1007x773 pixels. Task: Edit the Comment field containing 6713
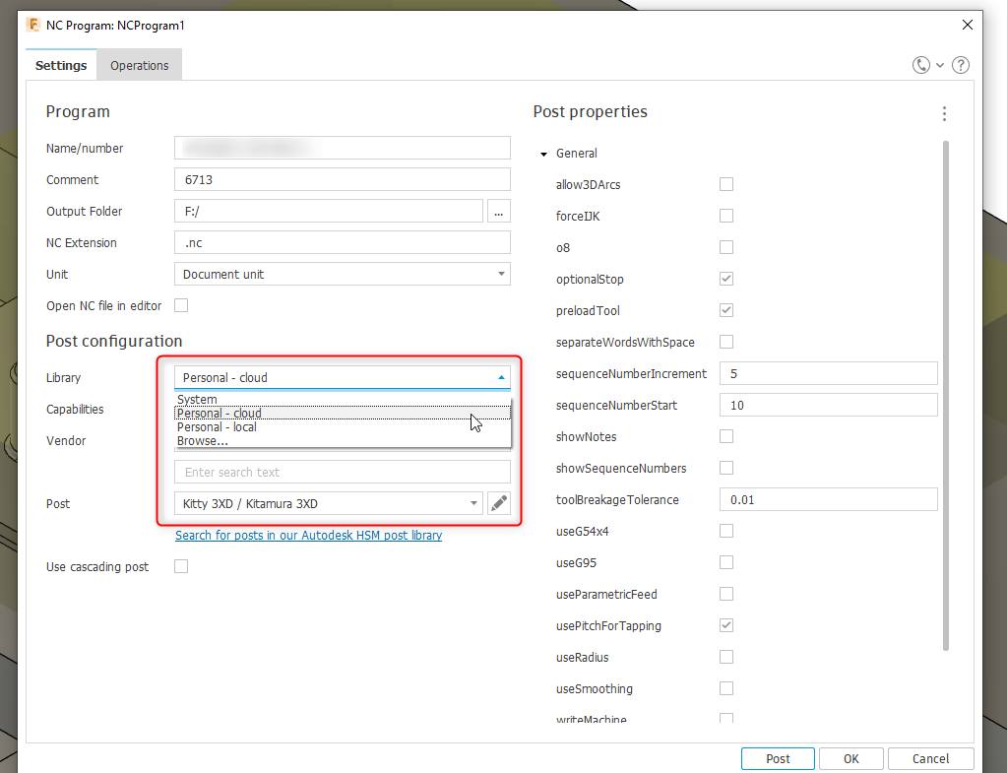[x=343, y=179]
